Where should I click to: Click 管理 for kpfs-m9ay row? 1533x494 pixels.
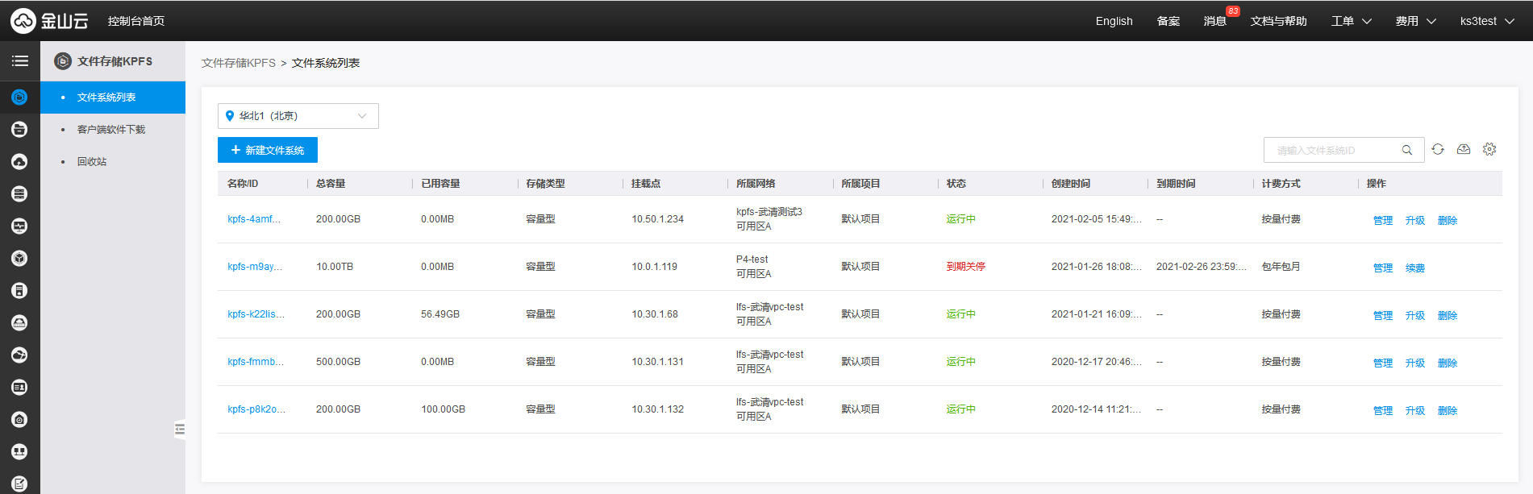pyautogui.click(x=1383, y=268)
